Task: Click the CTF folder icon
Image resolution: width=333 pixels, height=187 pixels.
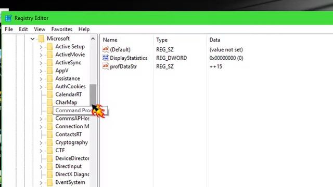Action: tap(50, 151)
